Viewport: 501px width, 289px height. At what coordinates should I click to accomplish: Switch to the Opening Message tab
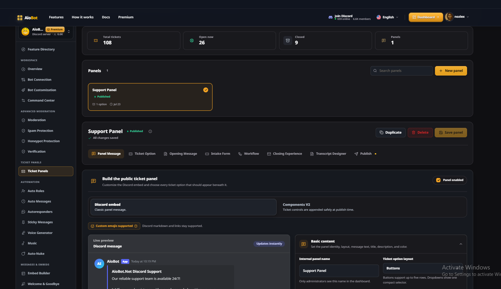click(180, 154)
